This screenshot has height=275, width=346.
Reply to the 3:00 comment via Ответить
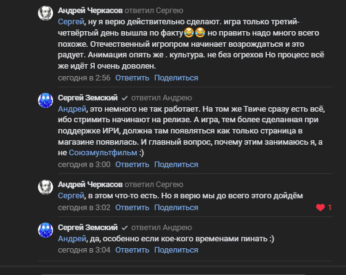132,165
